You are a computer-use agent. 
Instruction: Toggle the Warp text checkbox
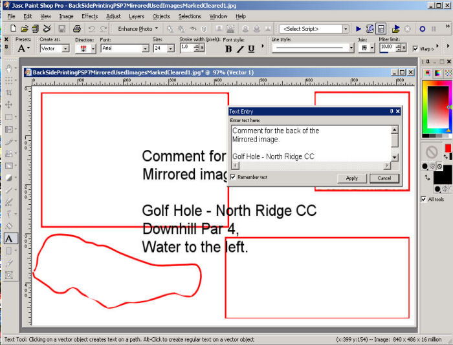415,48
